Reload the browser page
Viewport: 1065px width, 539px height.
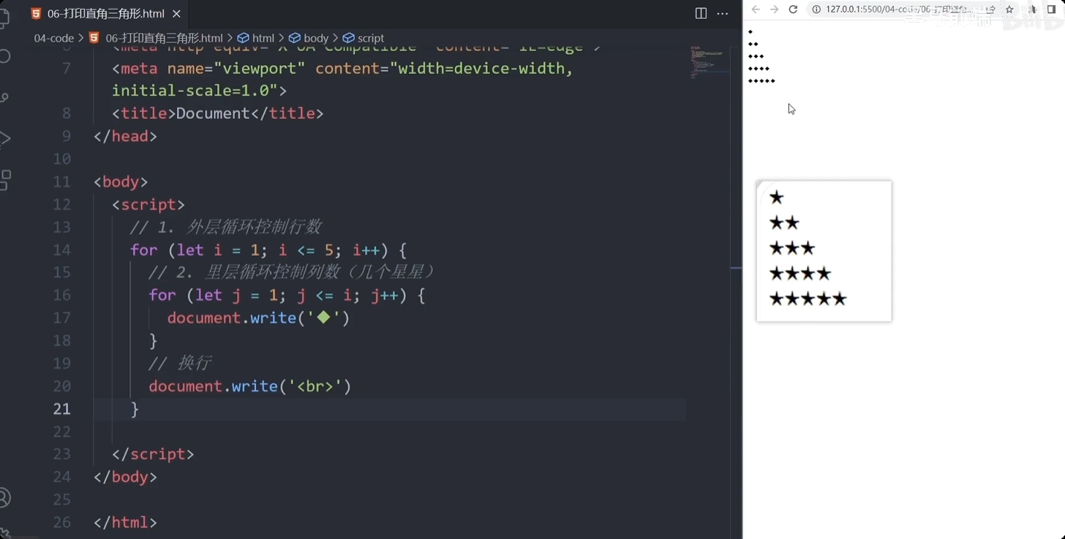coord(793,10)
